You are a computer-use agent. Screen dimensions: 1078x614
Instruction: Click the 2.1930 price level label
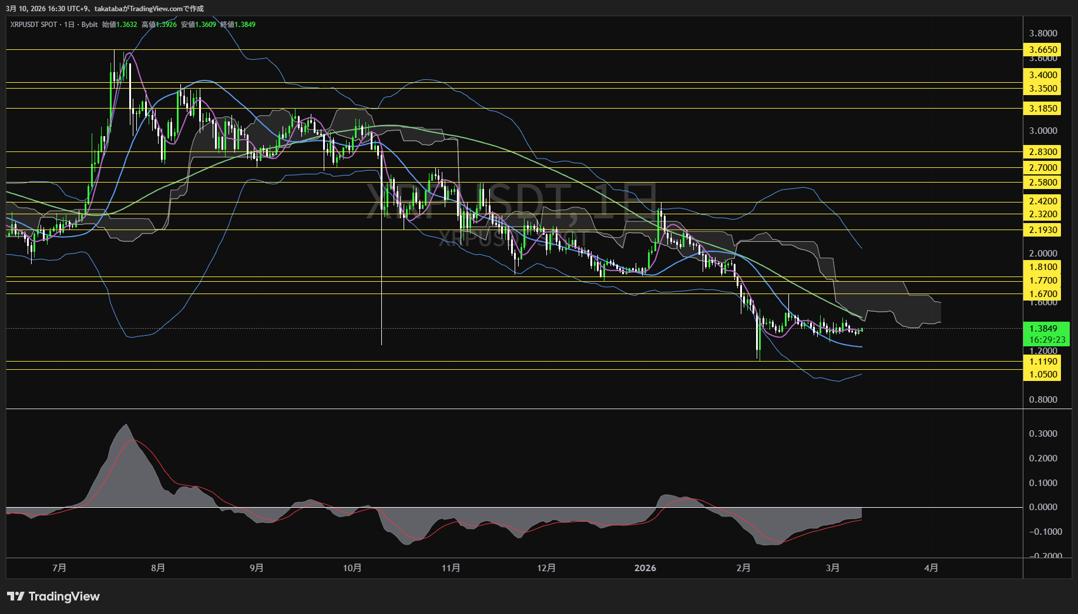[x=1043, y=230]
